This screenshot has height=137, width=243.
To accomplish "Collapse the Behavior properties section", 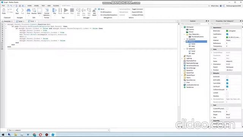I will click(x=211, y=73).
